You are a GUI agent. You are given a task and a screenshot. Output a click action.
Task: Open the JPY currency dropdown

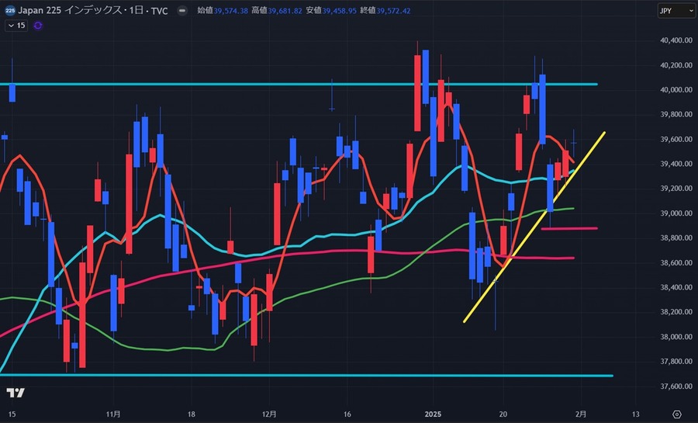click(x=669, y=10)
